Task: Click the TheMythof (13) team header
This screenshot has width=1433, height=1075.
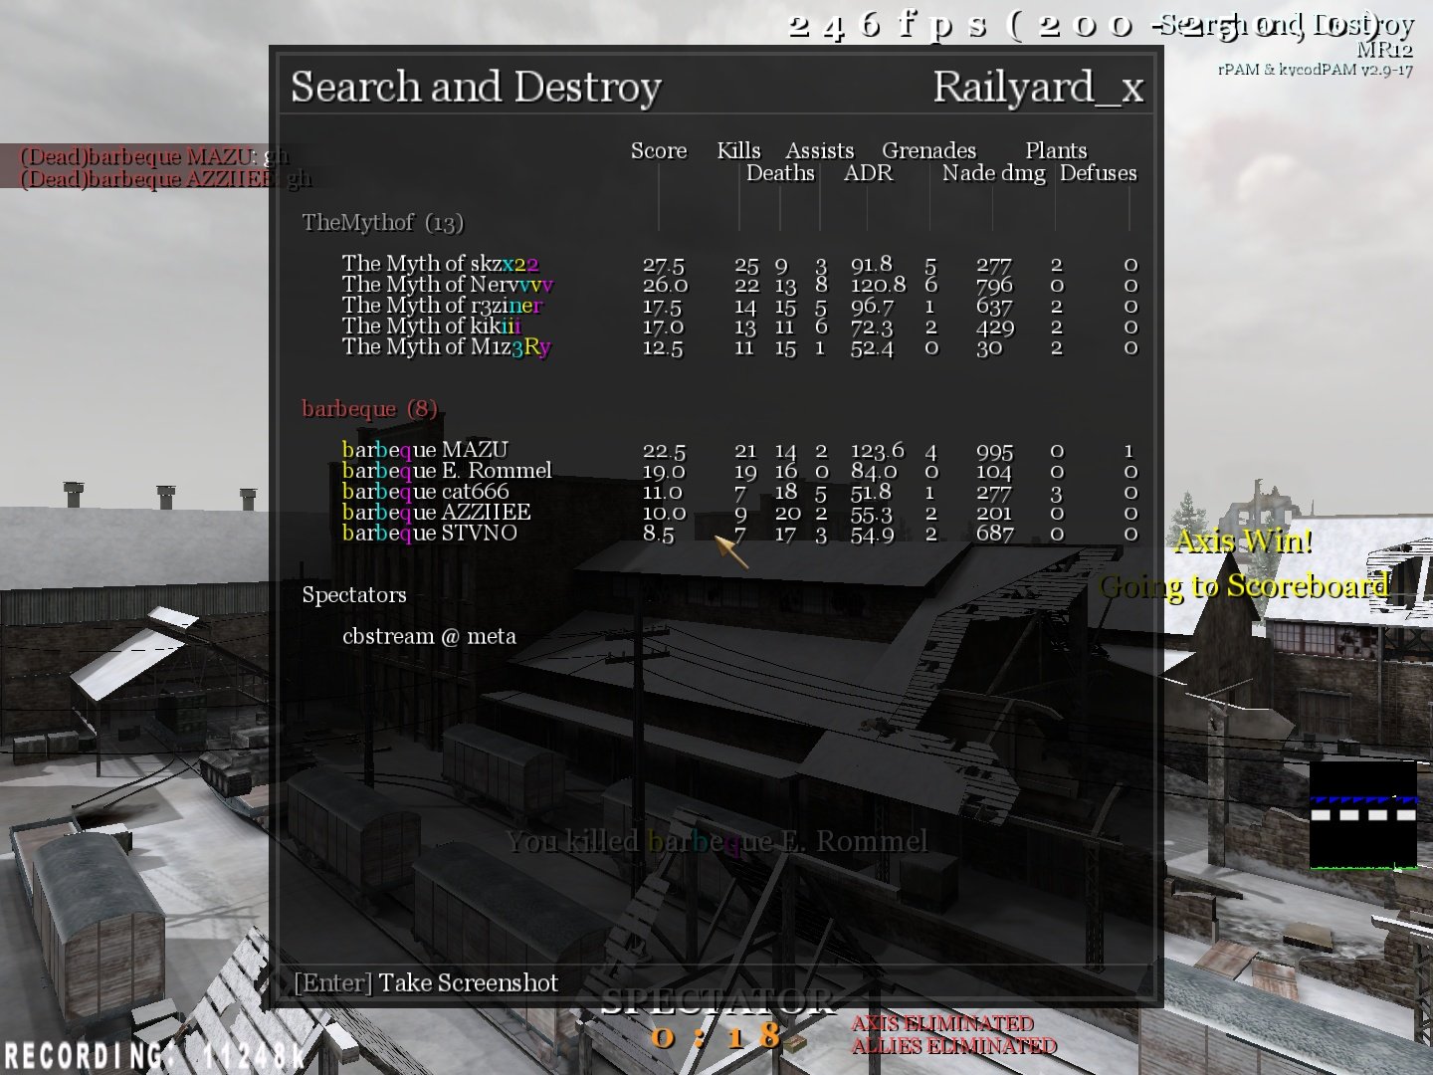Action: (x=382, y=223)
